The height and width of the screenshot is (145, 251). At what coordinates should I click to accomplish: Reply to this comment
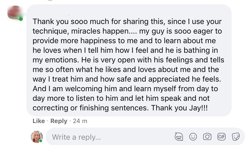click(x=59, y=121)
